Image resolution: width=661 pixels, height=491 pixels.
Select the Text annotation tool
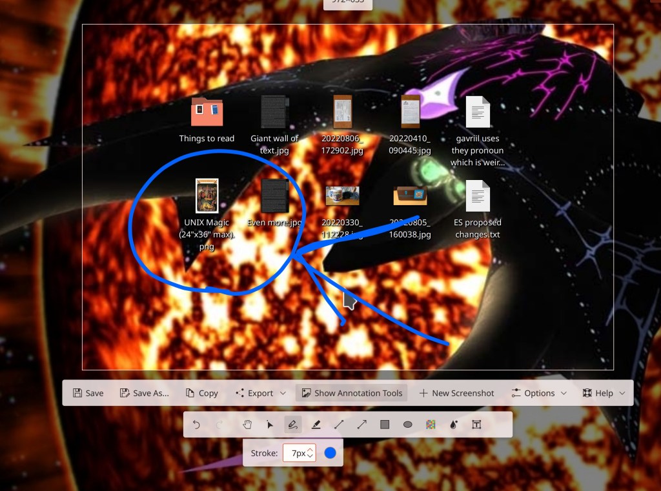pos(477,425)
